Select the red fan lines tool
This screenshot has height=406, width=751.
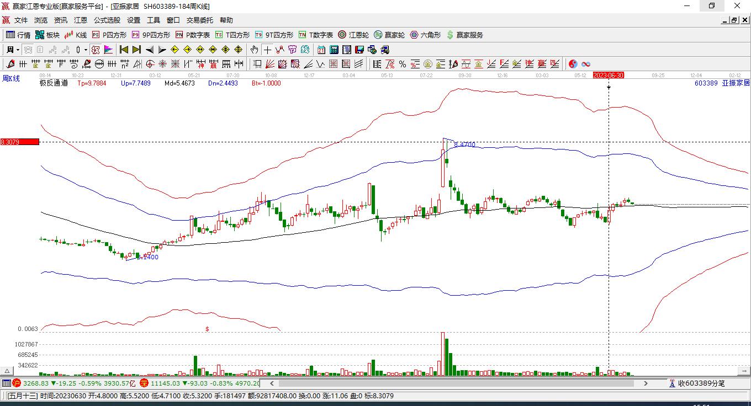click(x=270, y=64)
